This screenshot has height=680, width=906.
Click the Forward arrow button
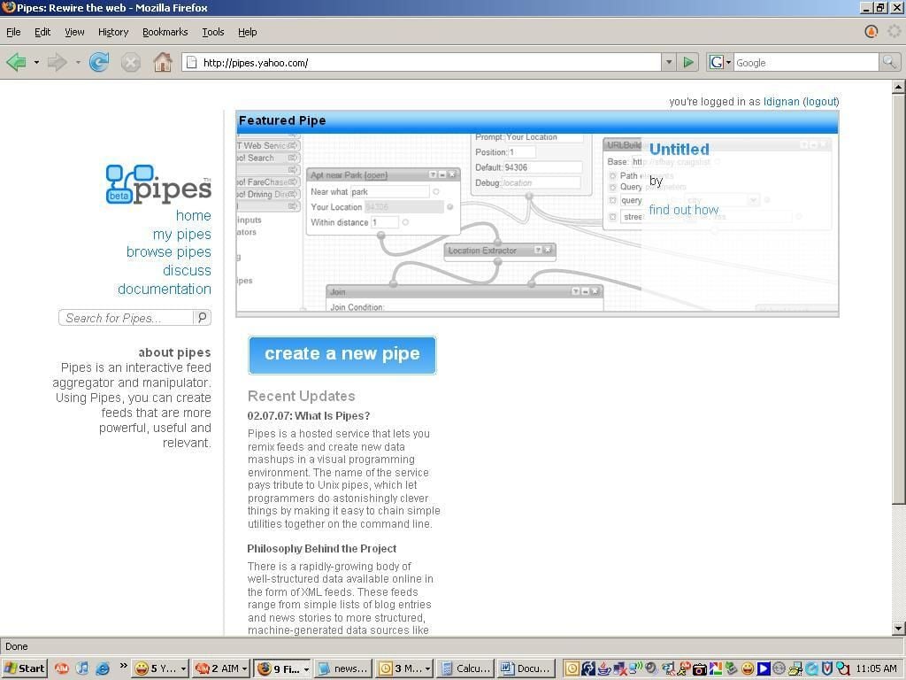[58, 63]
